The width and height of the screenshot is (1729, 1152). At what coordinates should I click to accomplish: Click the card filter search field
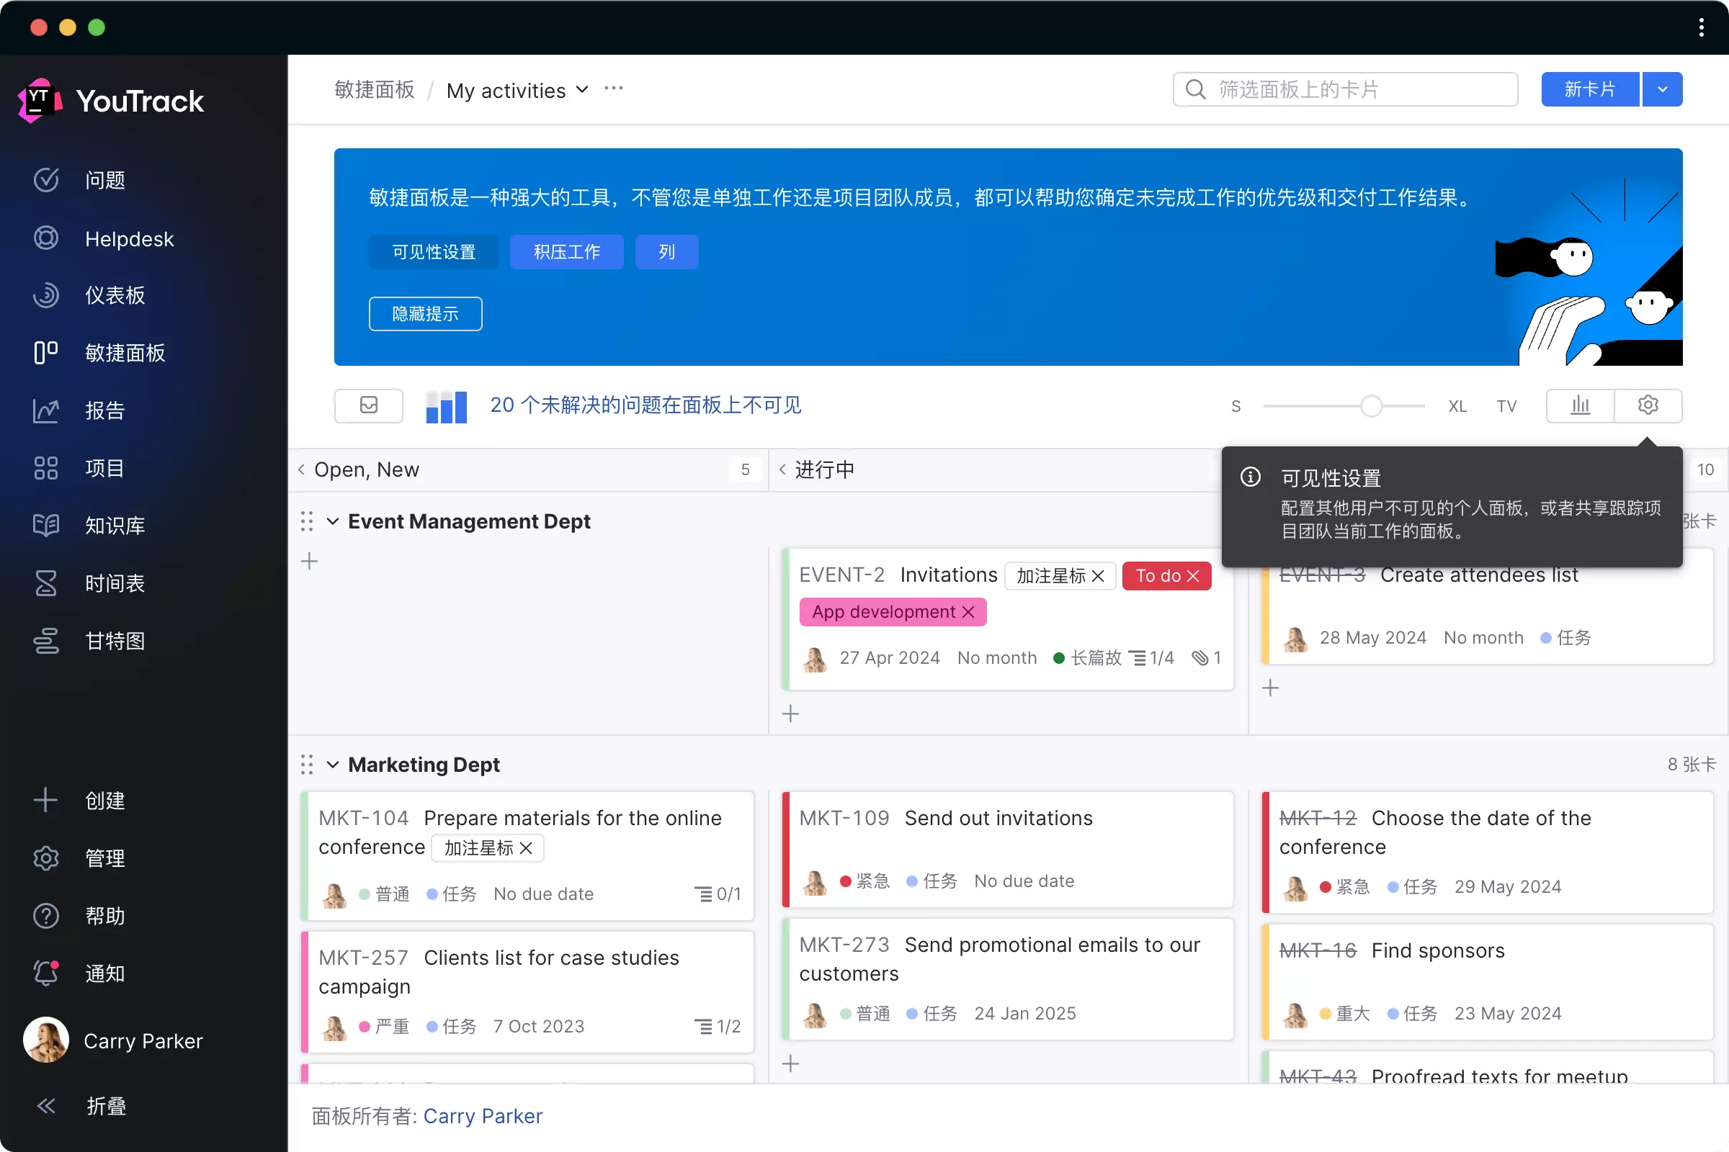pyautogui.click(x=1345, y=89)
